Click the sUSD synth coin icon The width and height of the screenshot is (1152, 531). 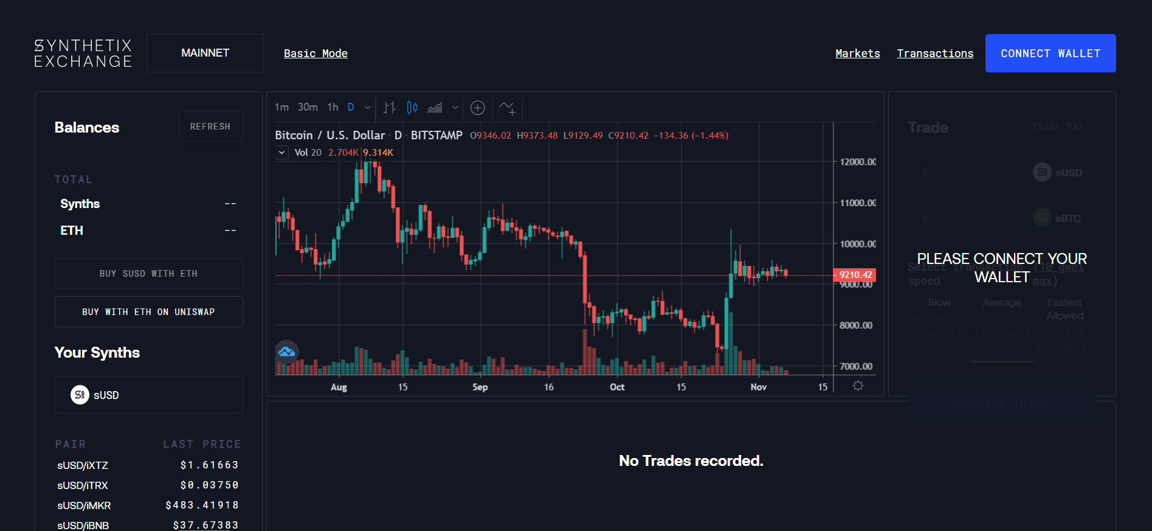coord(80,395)
